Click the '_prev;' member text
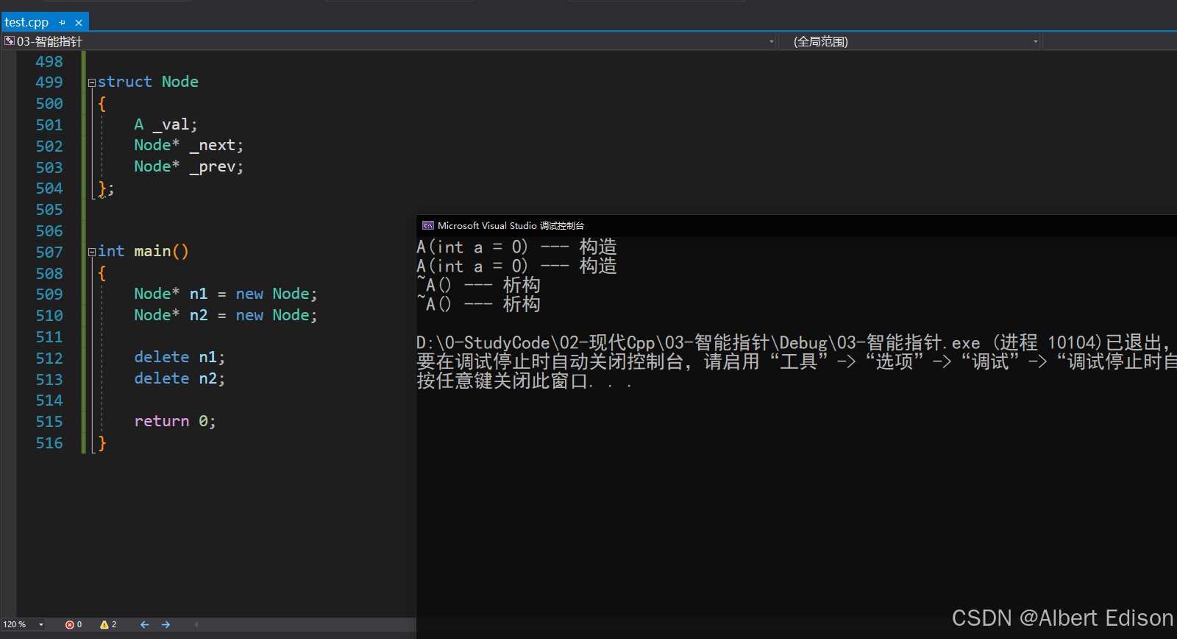The height and width of the screenshot is (639, 1177). 216,167
